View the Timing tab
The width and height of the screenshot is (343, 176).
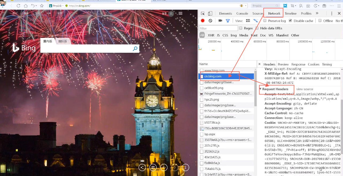point(327,64)
